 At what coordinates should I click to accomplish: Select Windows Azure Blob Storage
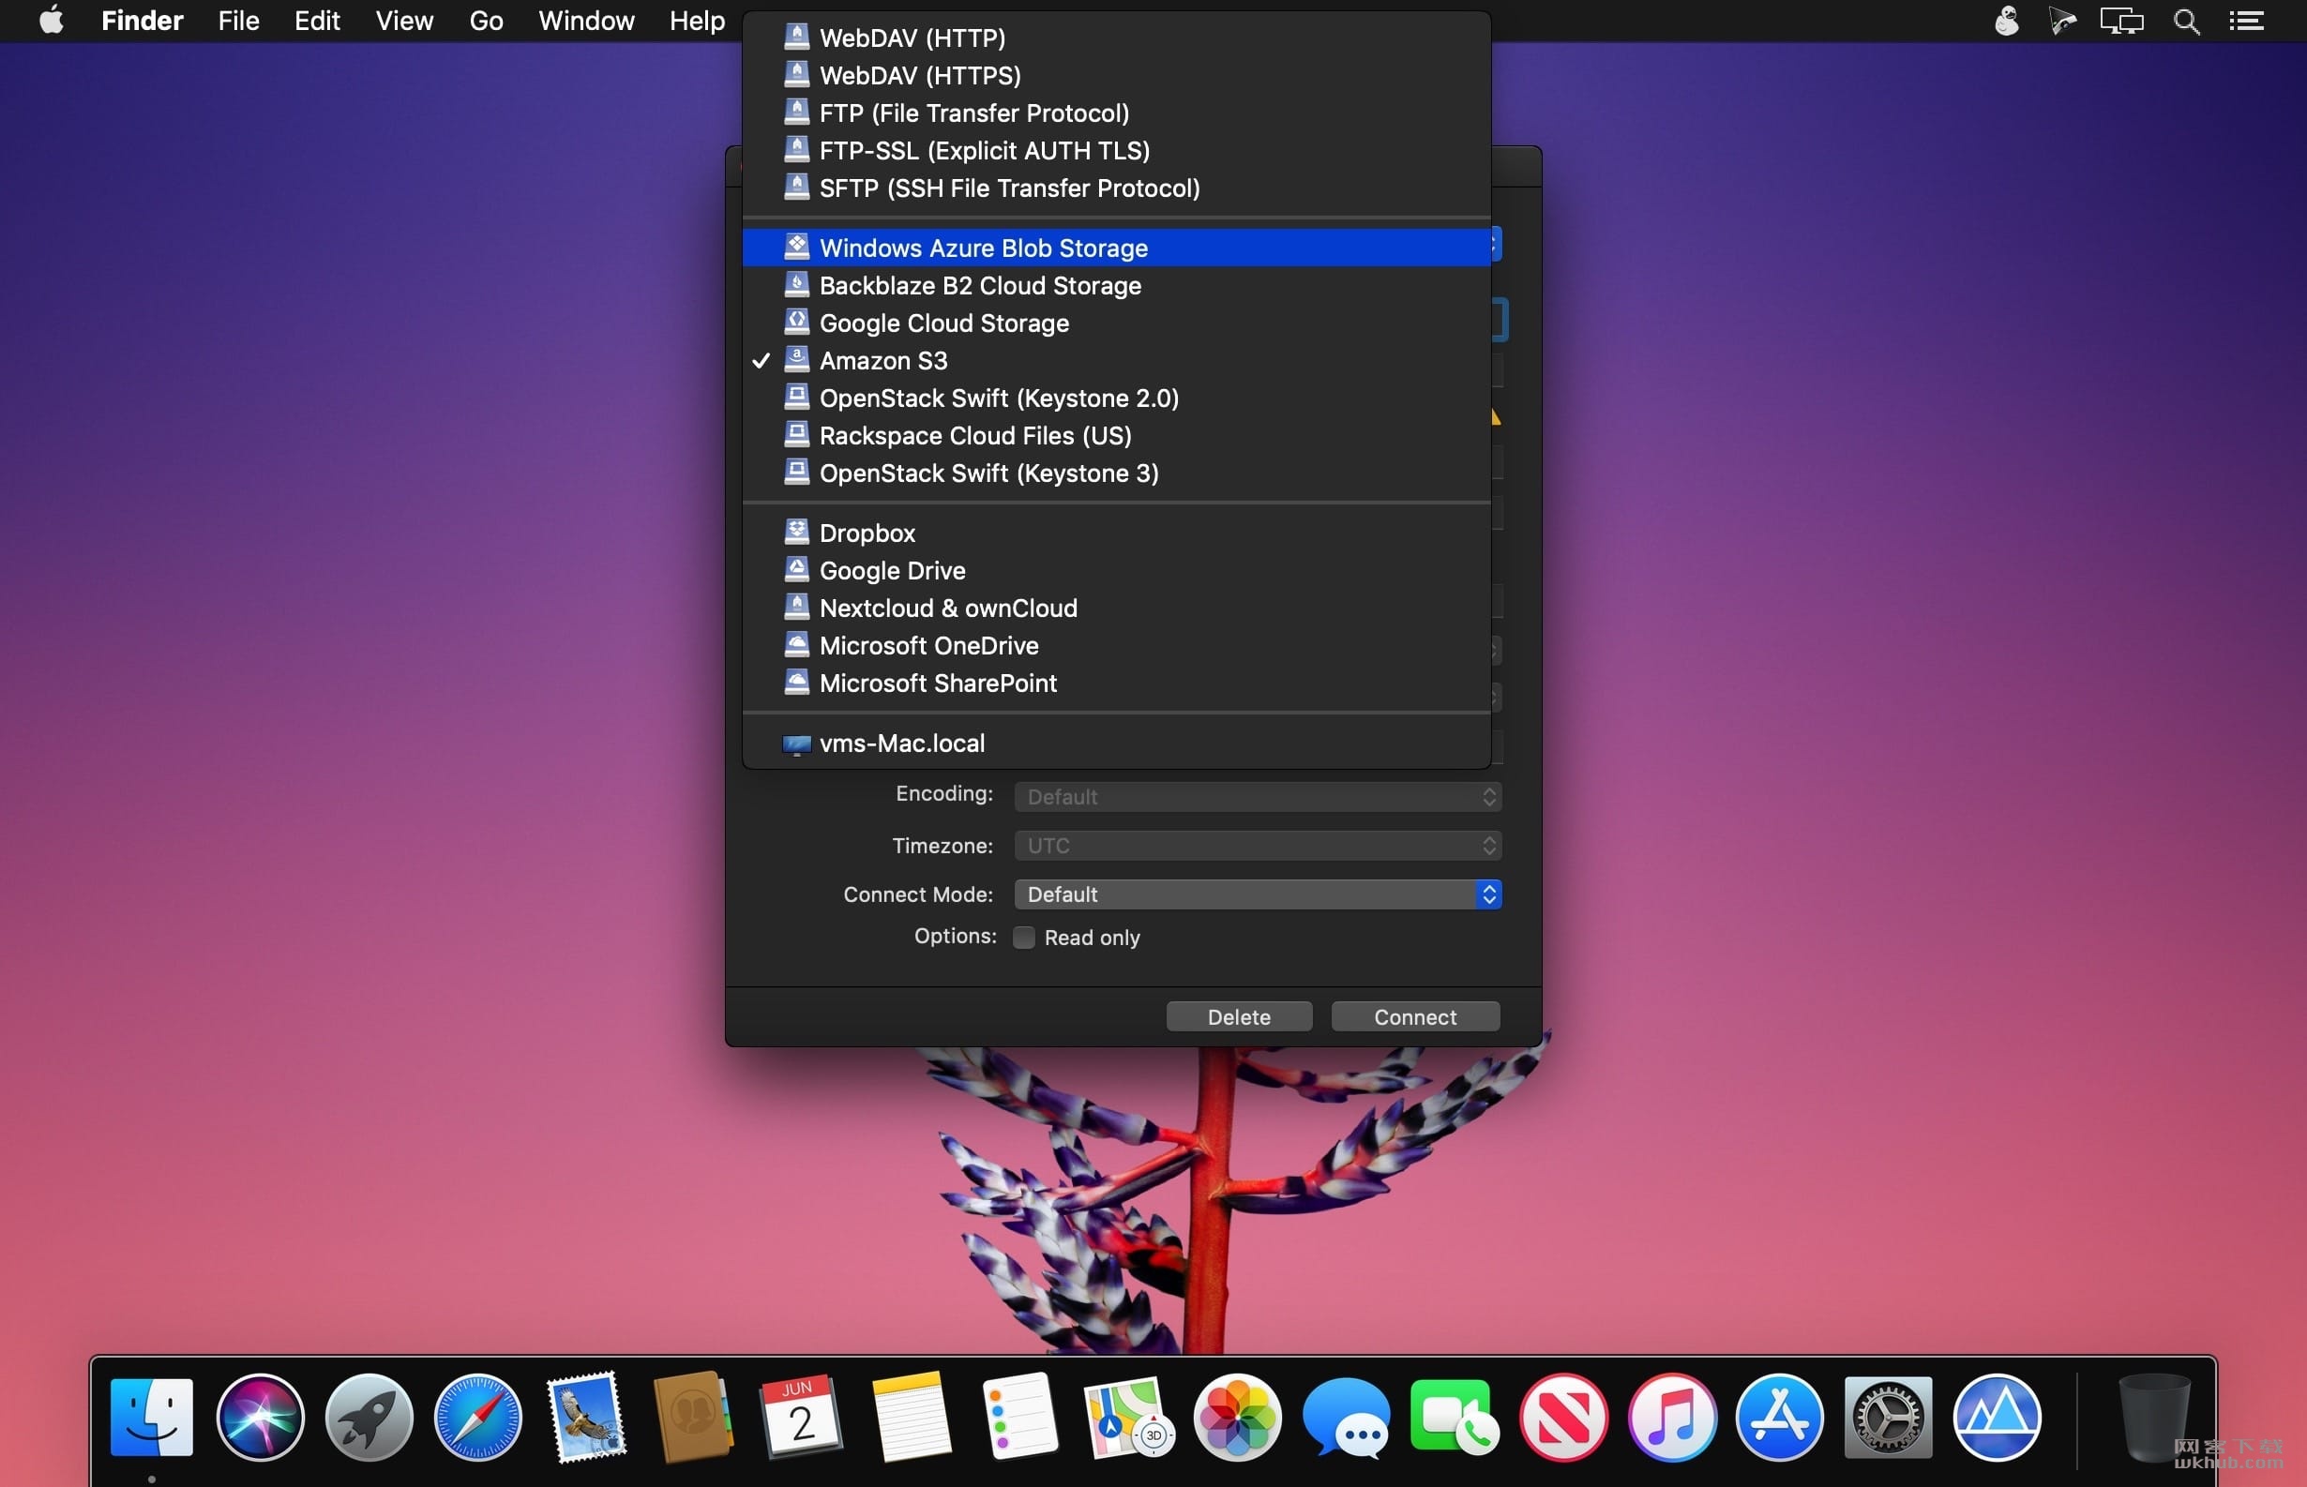pos(1116,248)
